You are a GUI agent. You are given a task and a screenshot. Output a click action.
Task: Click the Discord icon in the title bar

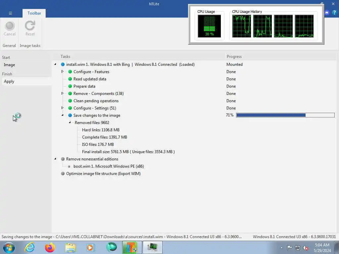pyautogui.click(x=327, y=13)
